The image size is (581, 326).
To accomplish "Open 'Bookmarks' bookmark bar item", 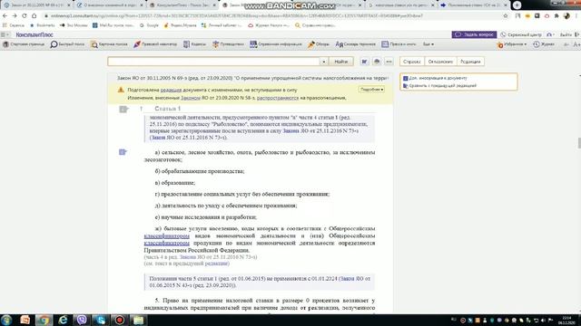I will [x=43, y=25].
